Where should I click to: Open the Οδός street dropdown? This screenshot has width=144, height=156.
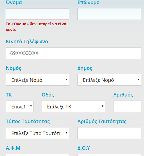73,106
